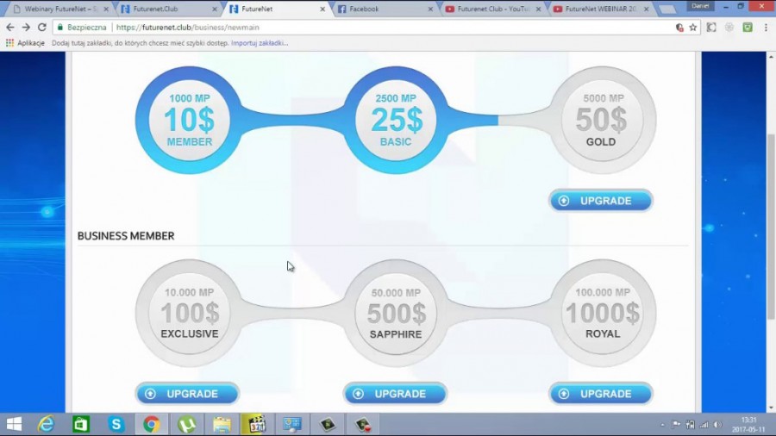
Task: Click the Importuj zakładki link
Action: click(260, 43)
